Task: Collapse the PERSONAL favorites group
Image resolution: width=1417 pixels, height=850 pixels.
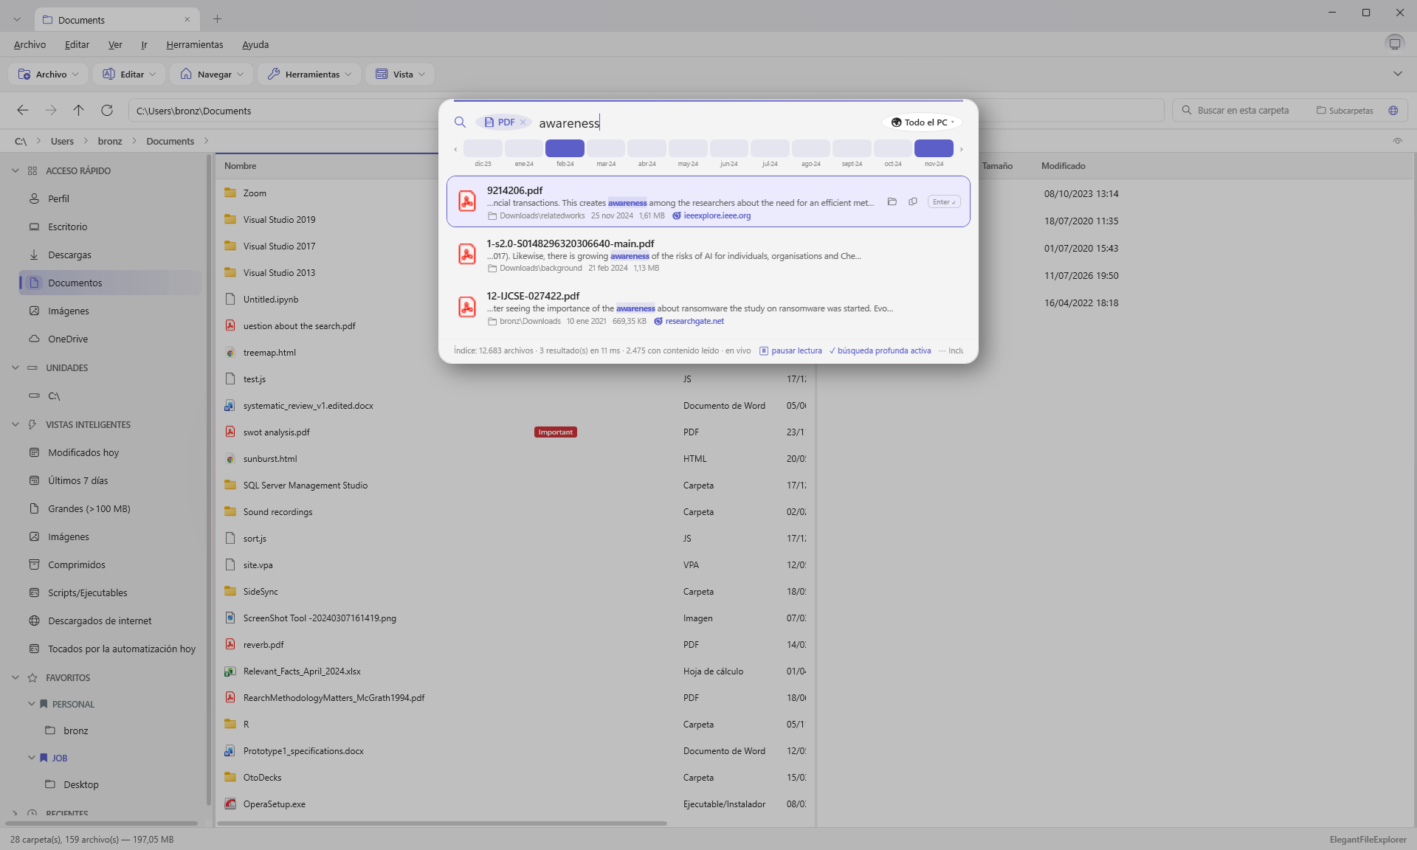Action: (32, 704)
